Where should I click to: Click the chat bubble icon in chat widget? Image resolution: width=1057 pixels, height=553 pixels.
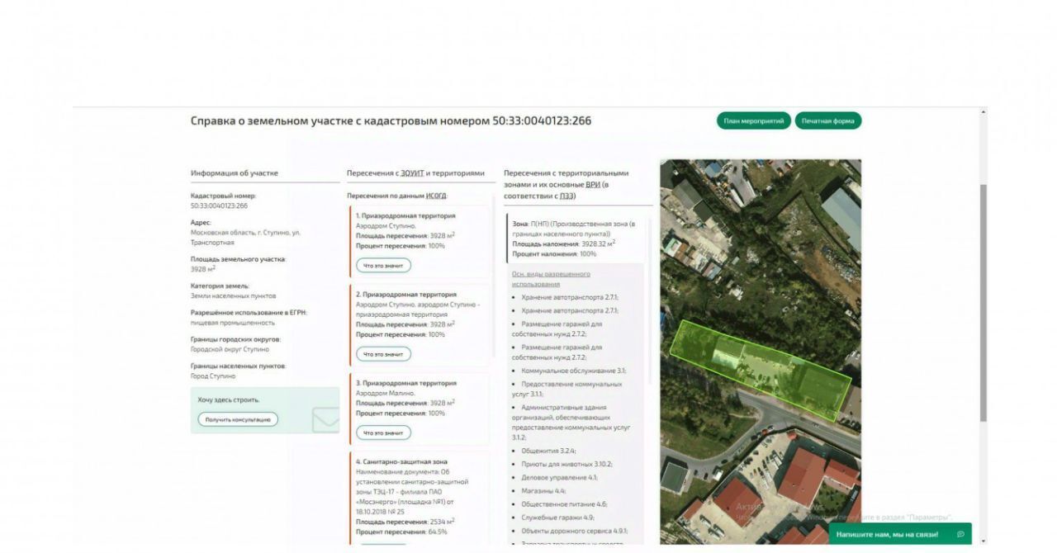pos(960,534)
